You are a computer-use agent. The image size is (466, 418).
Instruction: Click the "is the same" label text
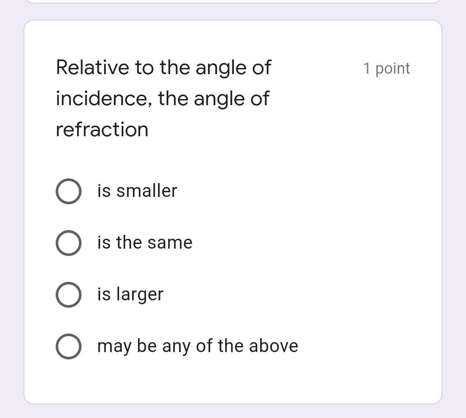coord(145,242)
